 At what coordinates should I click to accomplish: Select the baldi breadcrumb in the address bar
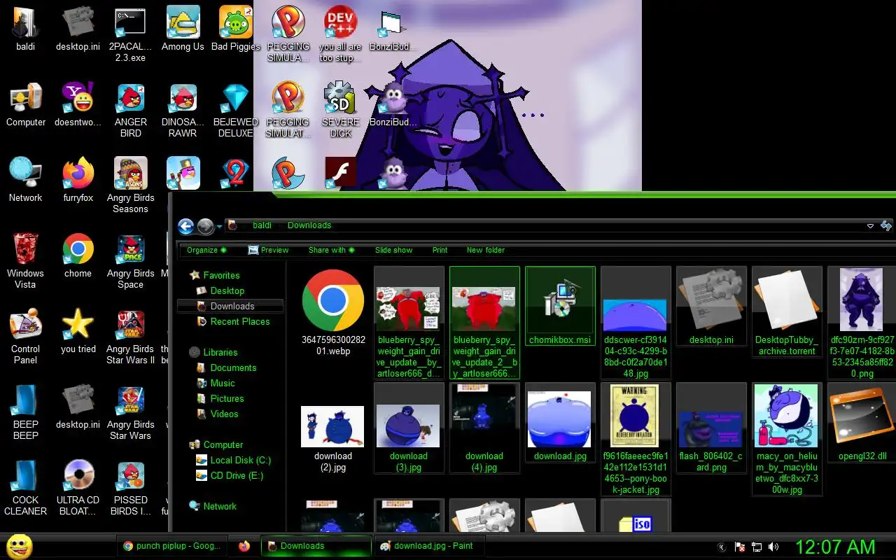click(262, 225)
